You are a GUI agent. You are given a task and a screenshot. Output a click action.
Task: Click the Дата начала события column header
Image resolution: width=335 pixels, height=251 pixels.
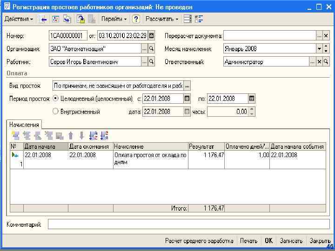(x=298, y=146)
